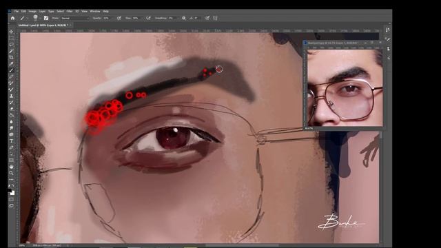The height and width of the screenshot is (248, 441).
Task: Open the Filter menu
Action: click(x=70, y=11)
